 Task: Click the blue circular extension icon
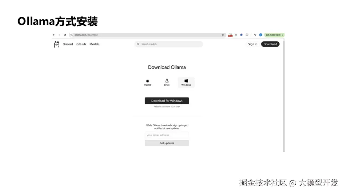[241, 35]
